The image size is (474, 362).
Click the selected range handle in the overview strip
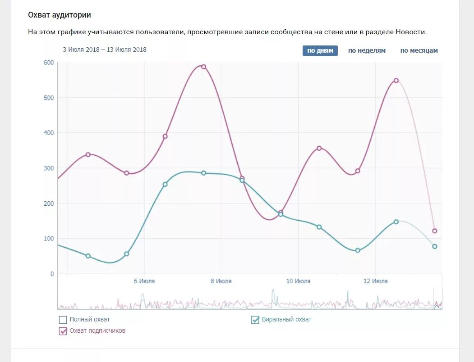pos(437,299)
